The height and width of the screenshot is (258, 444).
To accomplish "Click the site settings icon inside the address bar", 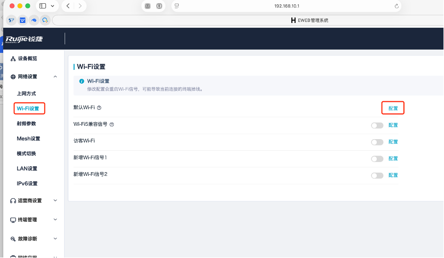I will (177, 6).
